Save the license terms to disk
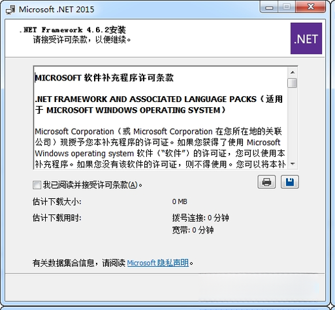The image size is (335, 310). coord(290,182)
